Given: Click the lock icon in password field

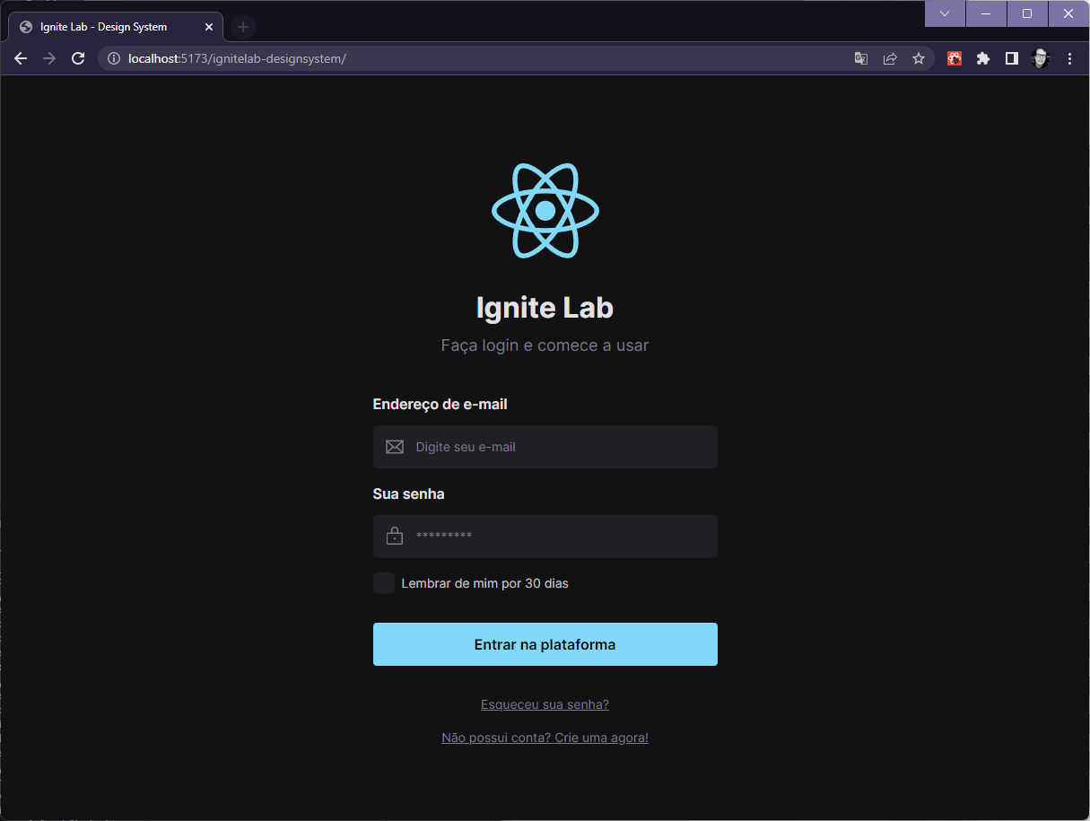Looking at the screenshot, I should [x=395, y=537].
